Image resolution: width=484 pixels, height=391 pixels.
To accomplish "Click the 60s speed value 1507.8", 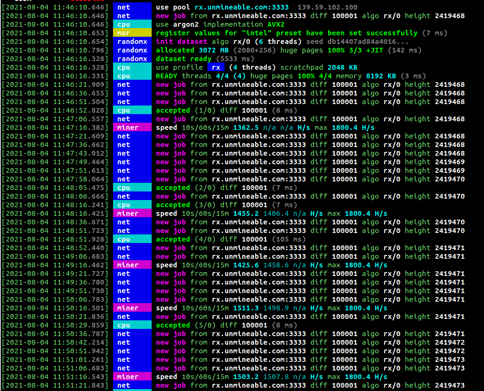I will click(276, 377).
